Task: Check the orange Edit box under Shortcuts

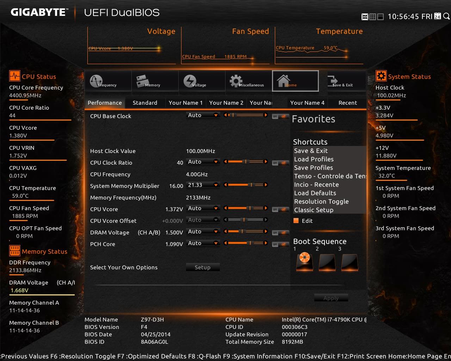Action: [x=296, y=221]
